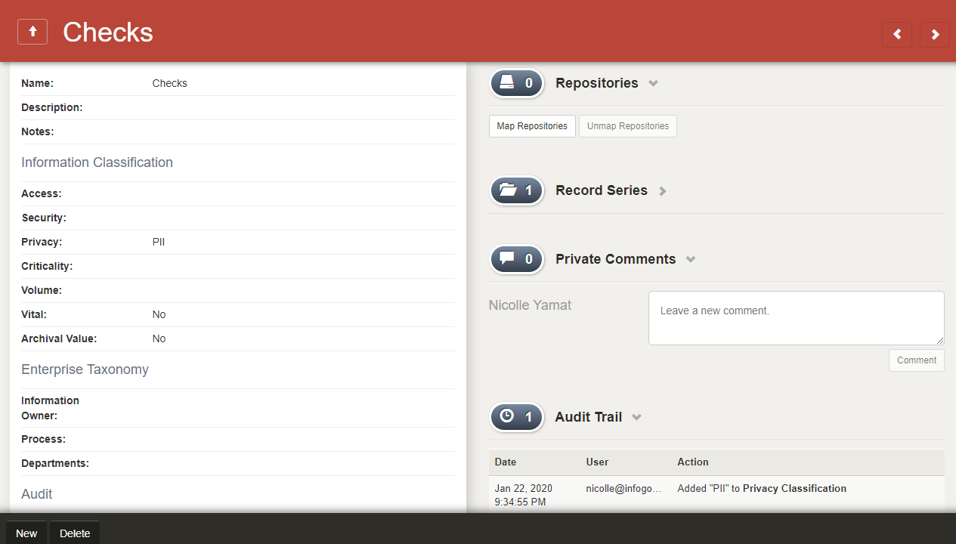
Task: Click the Audit Trail clock badge
Action: [x=517, y=417]
